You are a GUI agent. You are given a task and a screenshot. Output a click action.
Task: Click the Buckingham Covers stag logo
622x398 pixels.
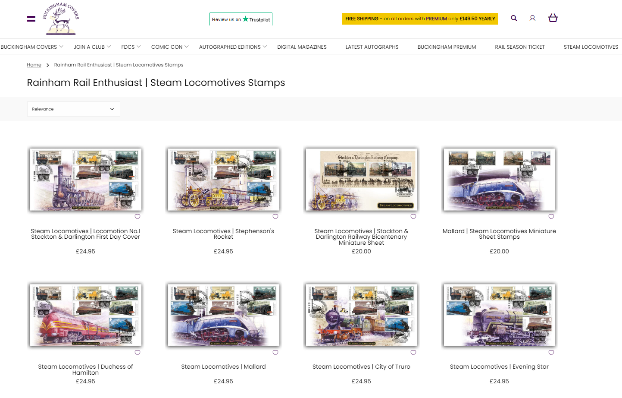(61, 19)
